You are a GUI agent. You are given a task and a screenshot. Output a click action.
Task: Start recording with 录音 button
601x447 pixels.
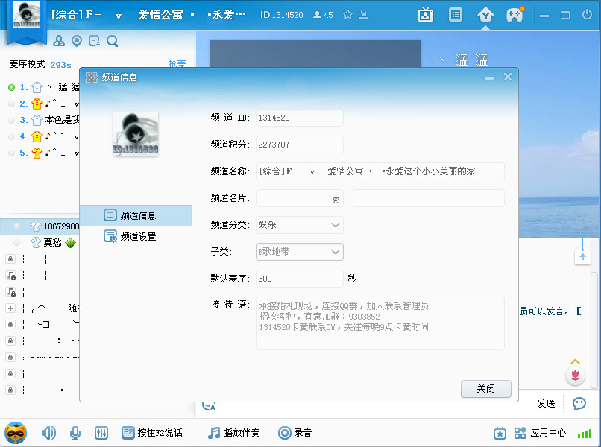point(295,433)
